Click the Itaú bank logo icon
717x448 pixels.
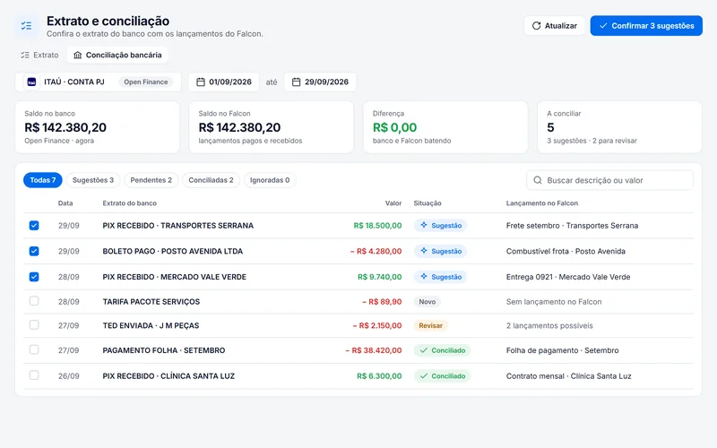[x=31, y=82]
